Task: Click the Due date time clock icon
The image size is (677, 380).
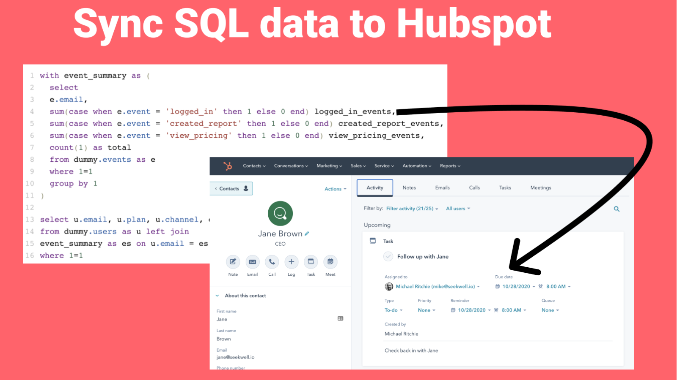Action: (x=541, y=287)
